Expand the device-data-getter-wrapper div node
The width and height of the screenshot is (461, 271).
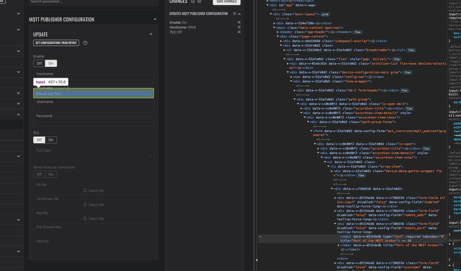(331, 171)
